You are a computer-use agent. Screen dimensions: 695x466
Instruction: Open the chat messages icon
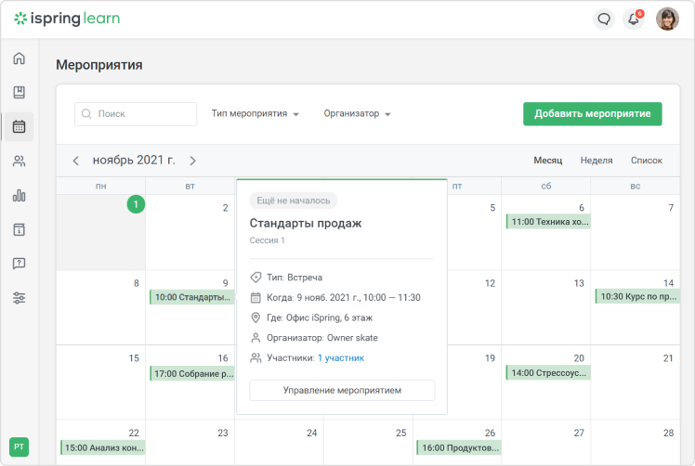(x=604, y=19)
